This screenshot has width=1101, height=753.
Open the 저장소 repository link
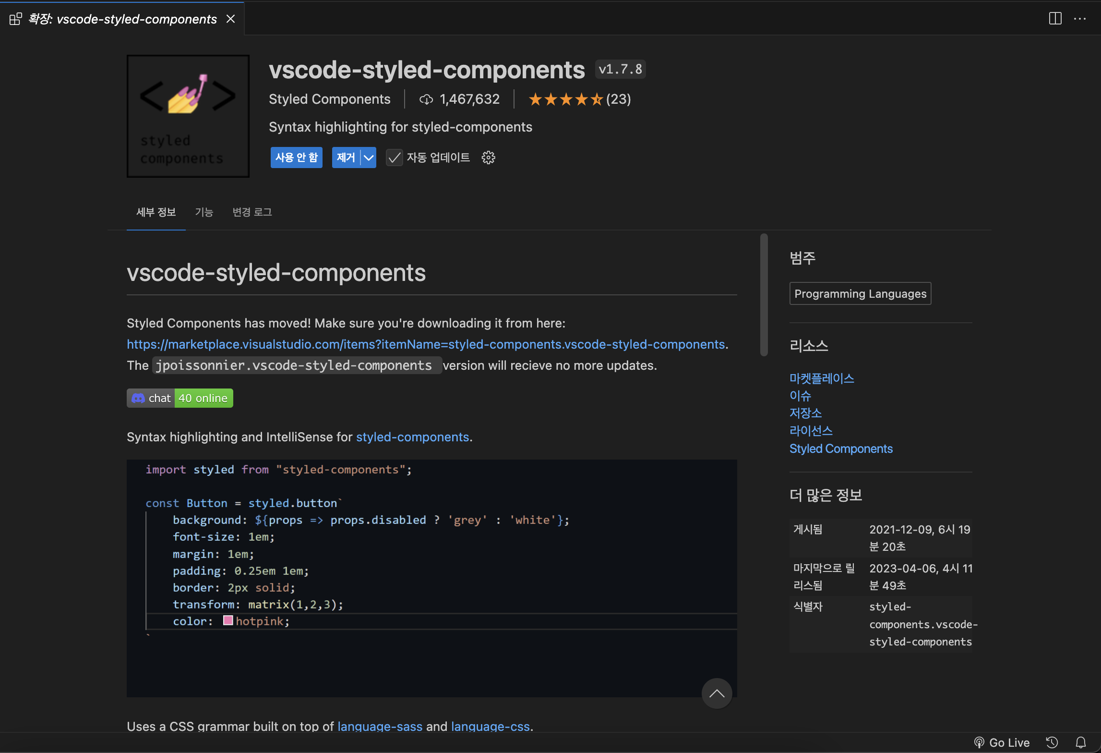pos(805,413)
